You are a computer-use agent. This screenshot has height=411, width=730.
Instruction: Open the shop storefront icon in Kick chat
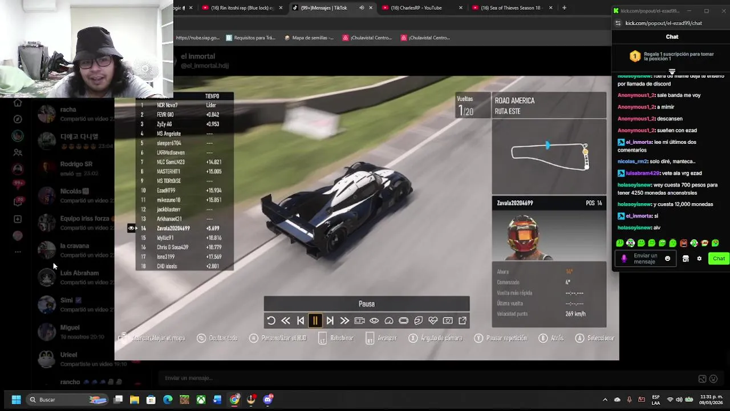686,259
